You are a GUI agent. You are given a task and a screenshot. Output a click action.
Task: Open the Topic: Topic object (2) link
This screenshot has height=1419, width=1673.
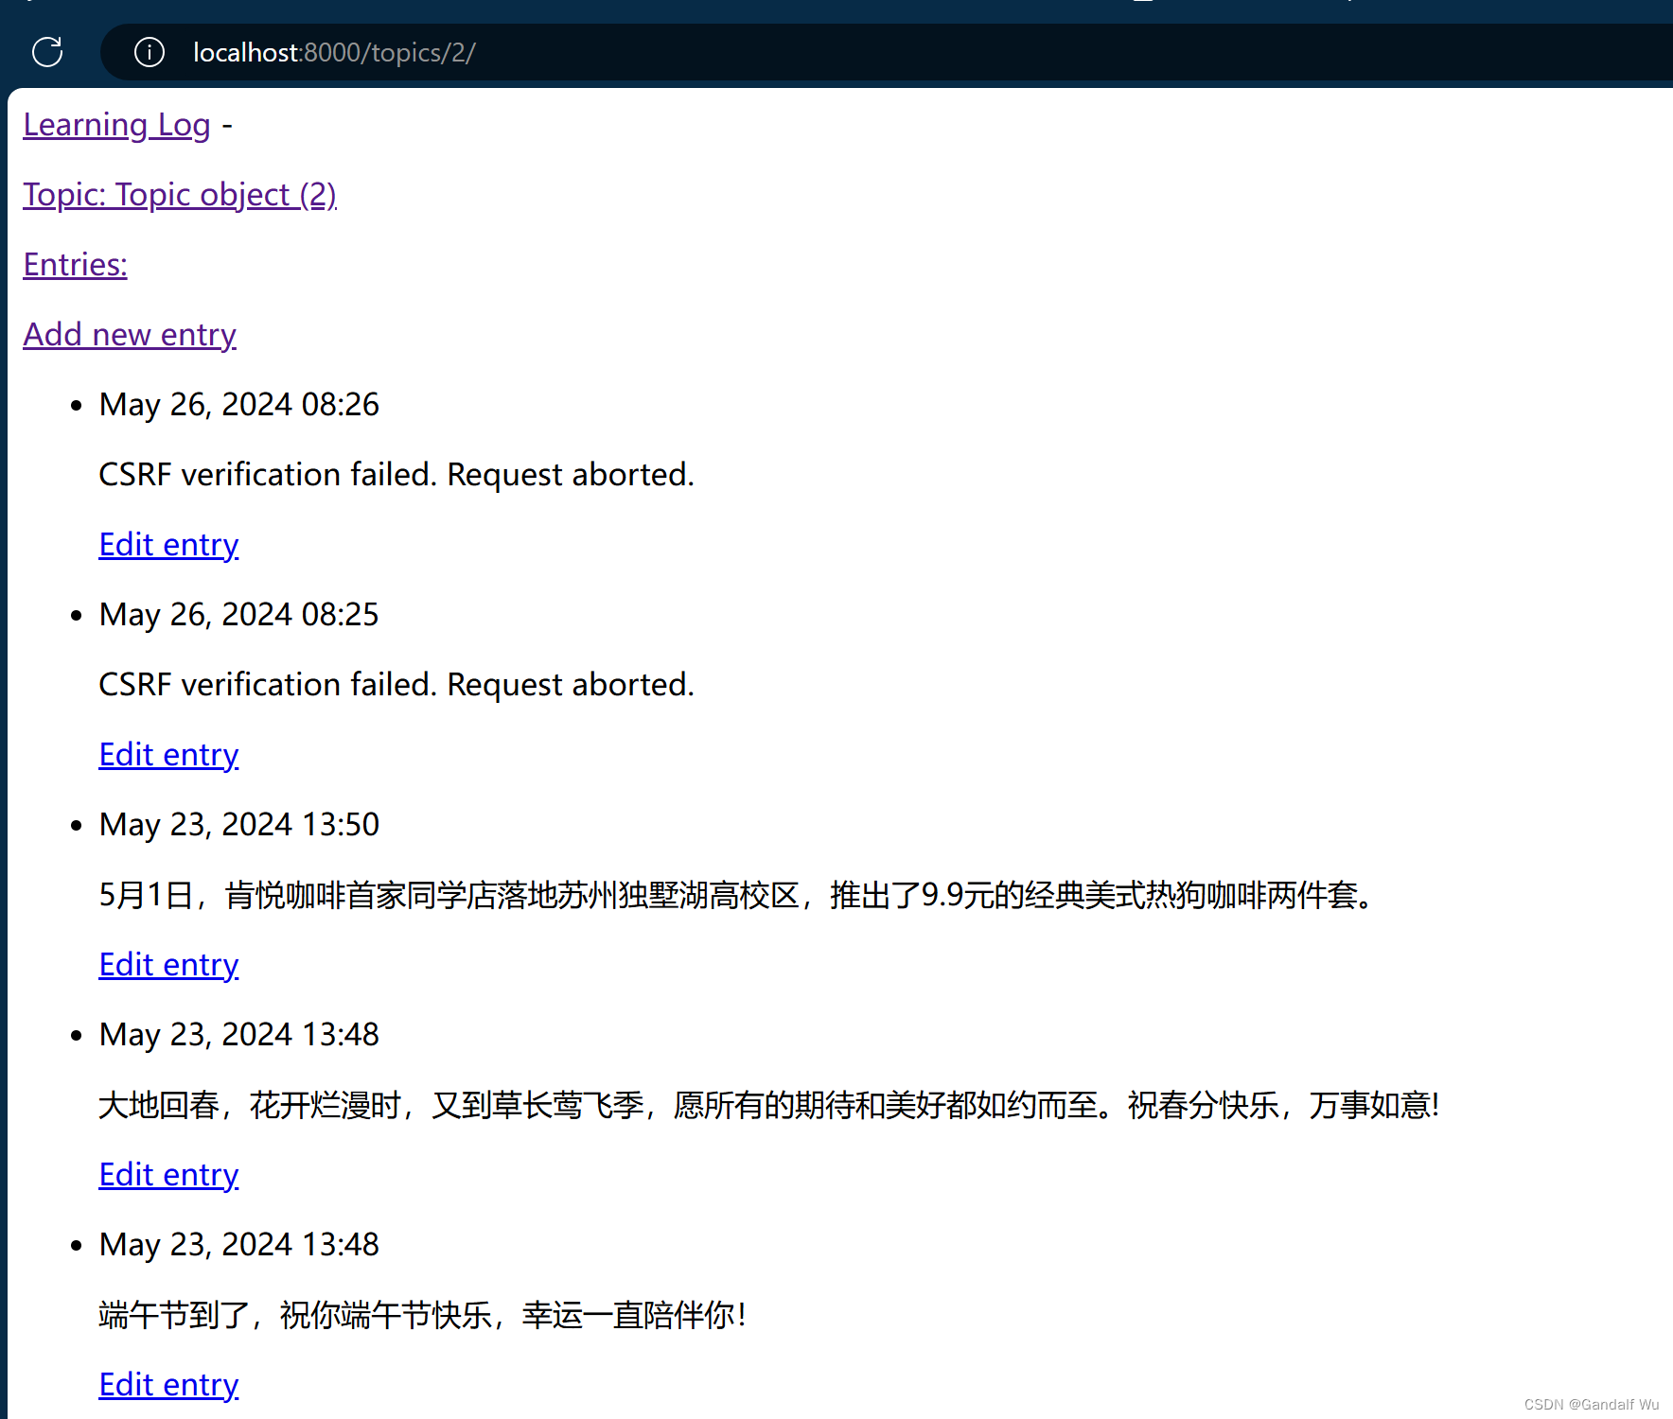coord(179,195)
